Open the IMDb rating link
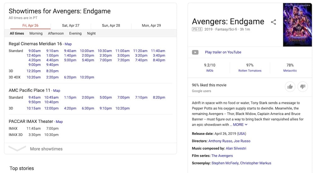Image resolution: width=315 pixels, height=173 pixels. 209,71
